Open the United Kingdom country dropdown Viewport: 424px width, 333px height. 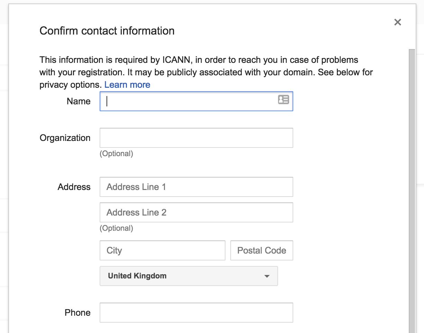coord(189,276)
